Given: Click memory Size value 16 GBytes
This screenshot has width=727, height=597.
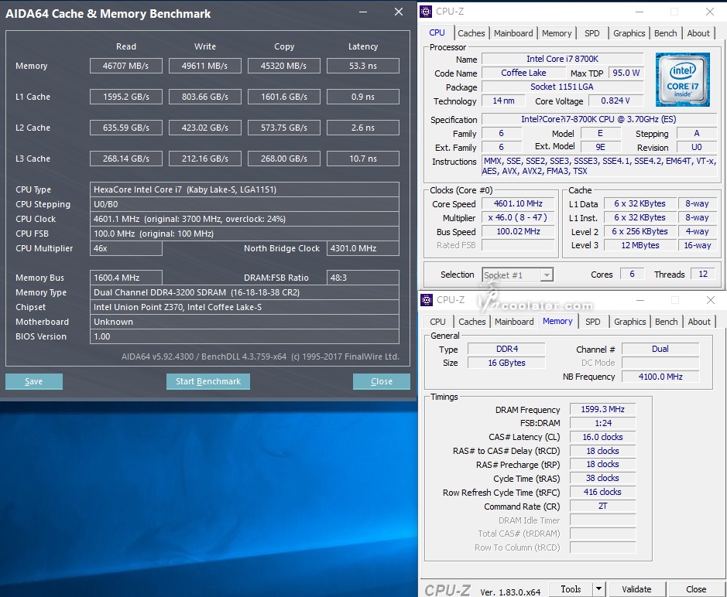Looking at the screenshot, I should pyautogui.click(x=506, y=363).
